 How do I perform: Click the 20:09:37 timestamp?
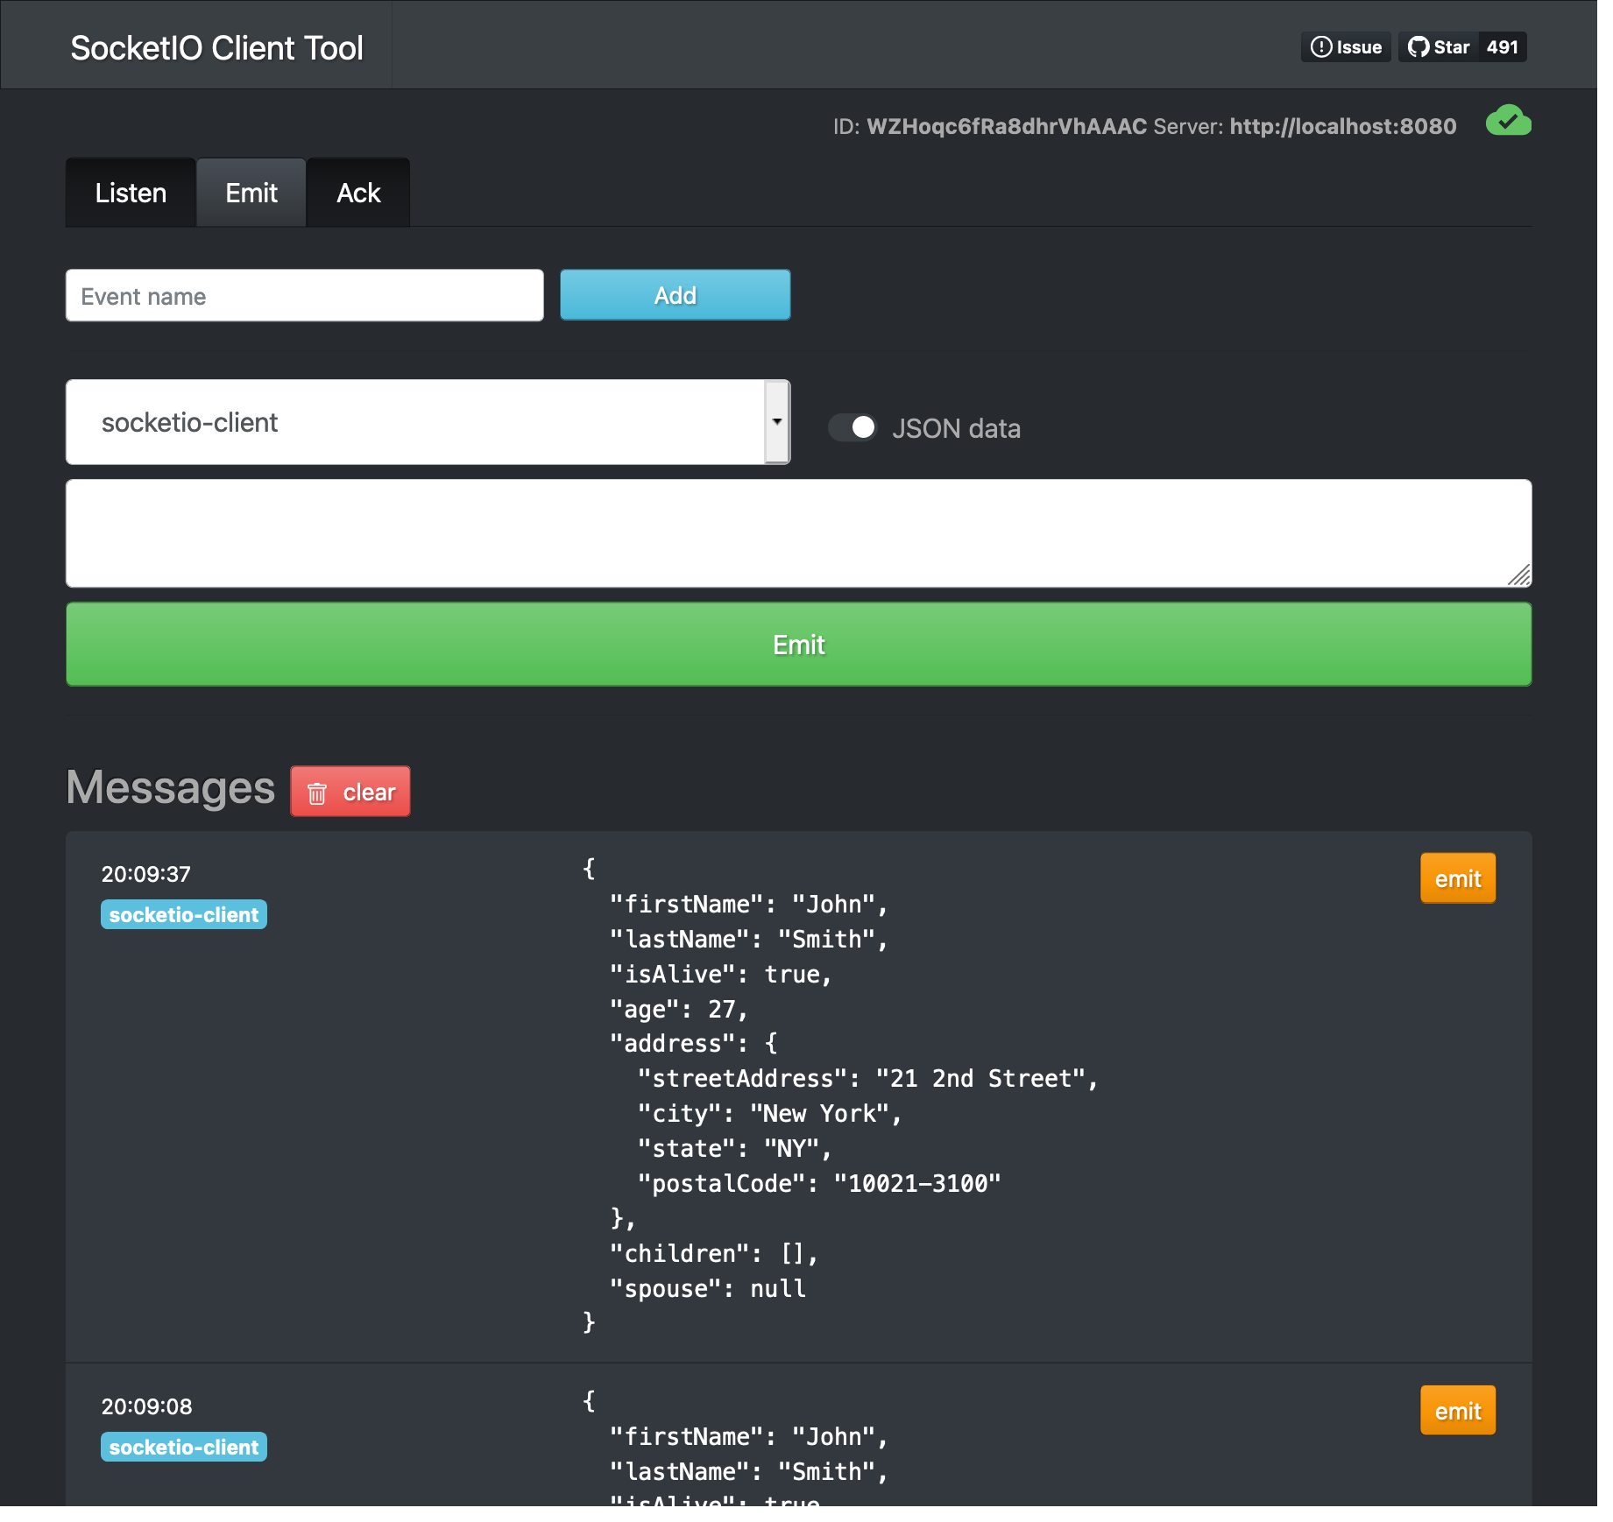[x=145, y=874]
